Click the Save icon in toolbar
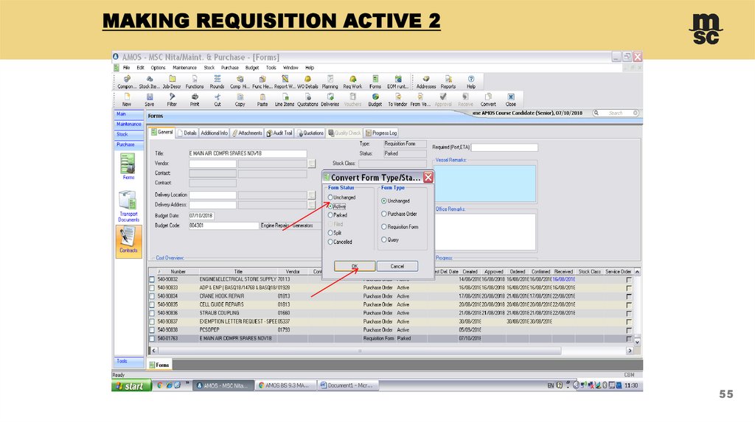This screenshot has width=755, height=423. 149,99
